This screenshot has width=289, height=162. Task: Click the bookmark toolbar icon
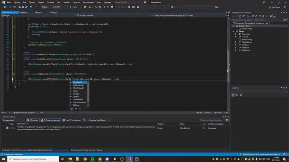pos(112,7)
